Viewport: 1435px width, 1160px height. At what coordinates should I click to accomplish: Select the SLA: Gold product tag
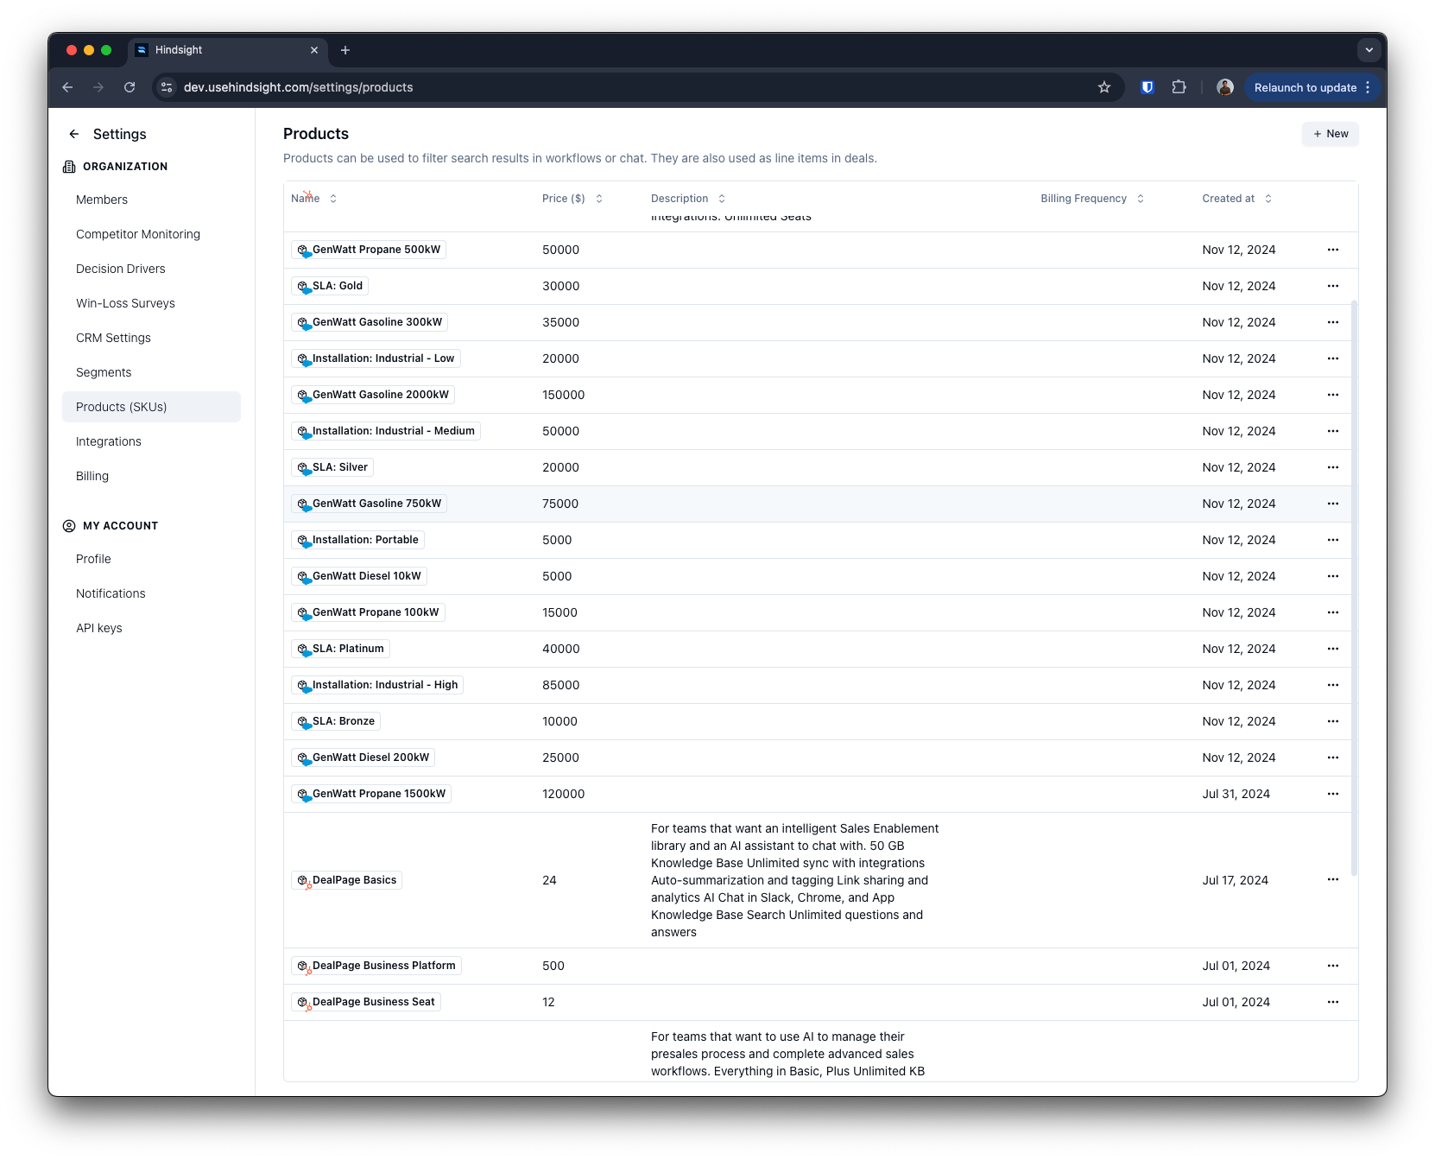pyautogui.click(x=330, y=286)
